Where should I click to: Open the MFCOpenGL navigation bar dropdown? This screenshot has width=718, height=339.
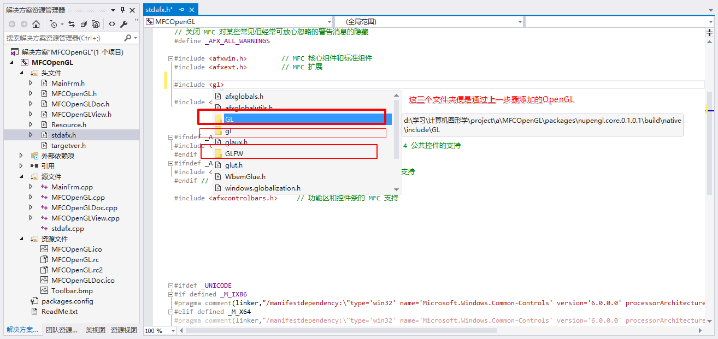point(328,21)
